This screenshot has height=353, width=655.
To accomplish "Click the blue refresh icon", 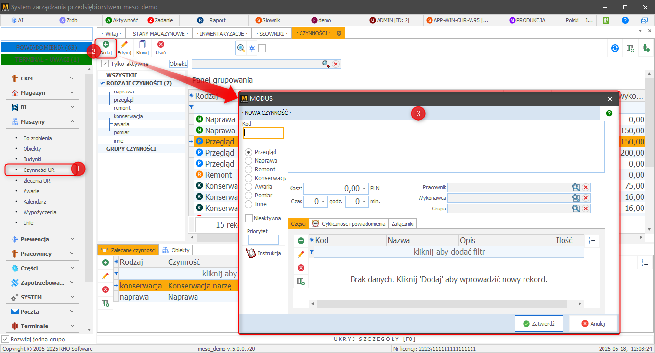I will 615,48.
